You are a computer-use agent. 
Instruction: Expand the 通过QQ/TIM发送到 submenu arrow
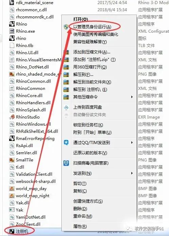pyautogui.click(x=132, y=142)
